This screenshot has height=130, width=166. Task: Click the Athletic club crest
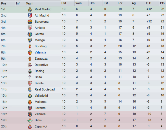[30, 28]
